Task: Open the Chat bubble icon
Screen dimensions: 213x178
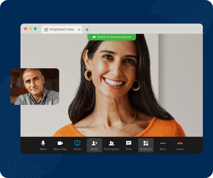Action: (129, 143)
